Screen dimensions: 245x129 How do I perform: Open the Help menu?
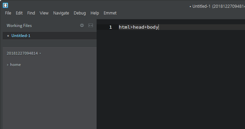tap(95, 13)
